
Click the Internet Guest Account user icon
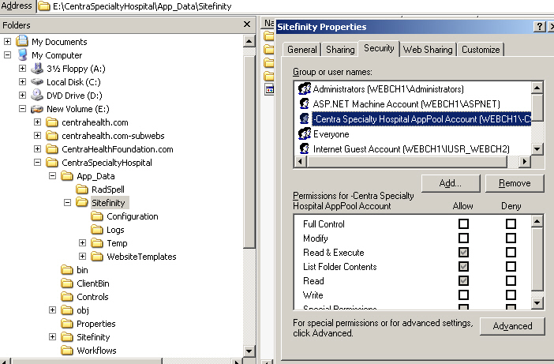pos(304,148)
